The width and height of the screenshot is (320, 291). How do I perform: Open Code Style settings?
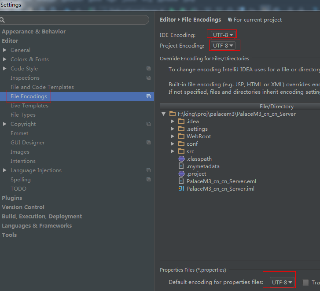click(24, 69)
